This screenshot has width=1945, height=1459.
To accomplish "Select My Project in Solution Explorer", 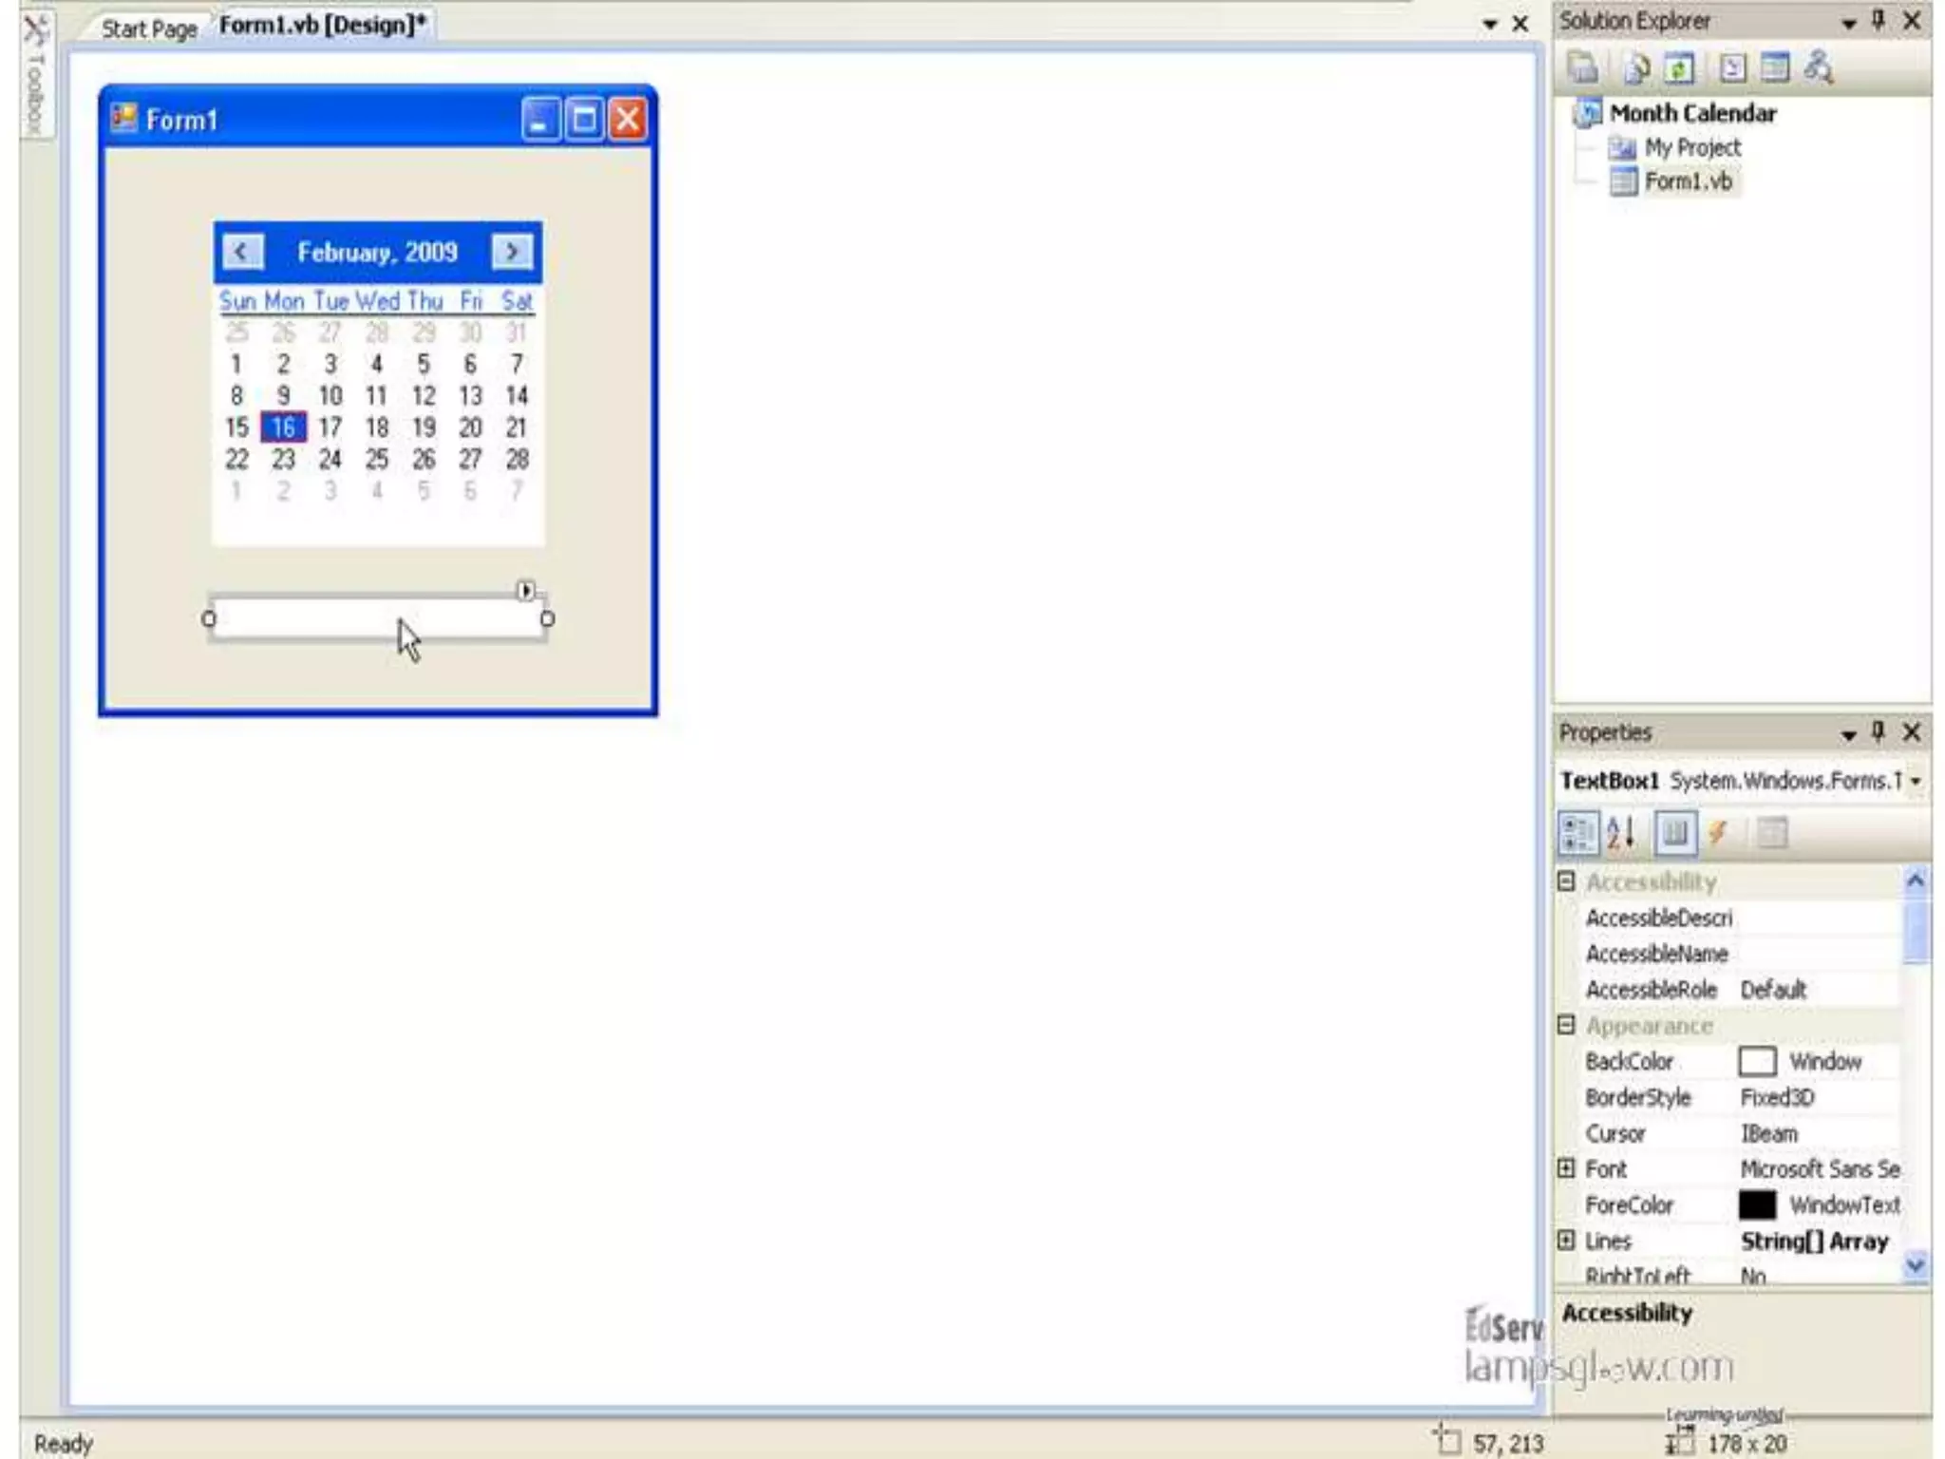I will click(1692, 147).
